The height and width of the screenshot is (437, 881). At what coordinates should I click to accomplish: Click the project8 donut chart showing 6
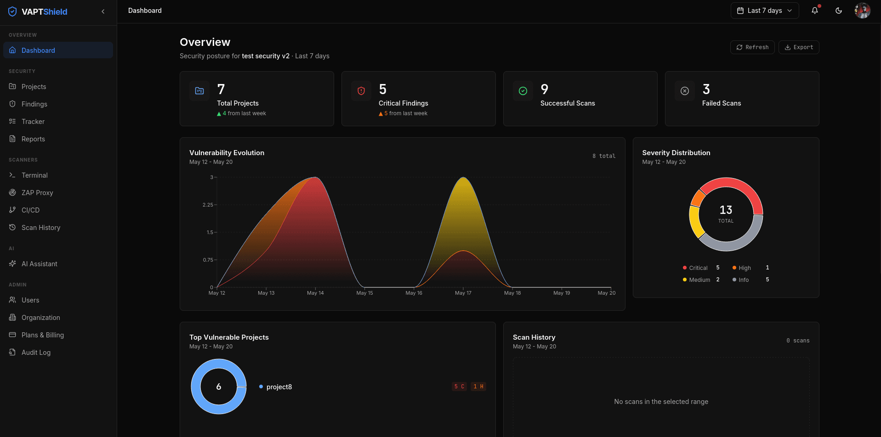(219, 387)
